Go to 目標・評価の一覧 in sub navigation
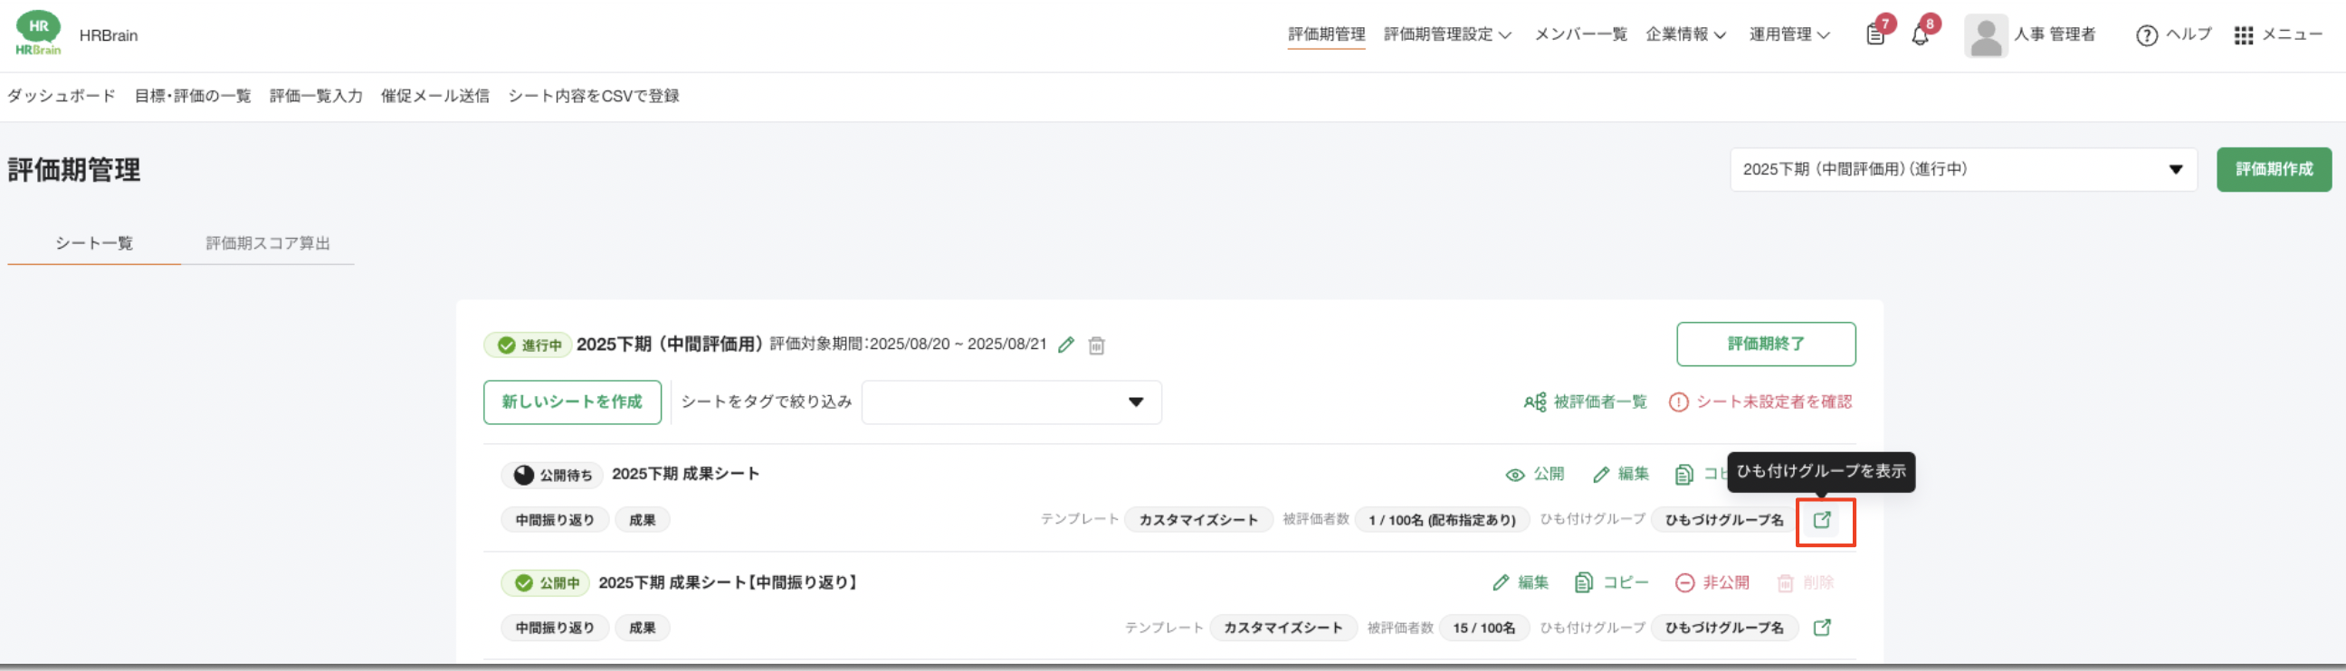This screenshot has height=671, width=2346. (x=192, y=96)
